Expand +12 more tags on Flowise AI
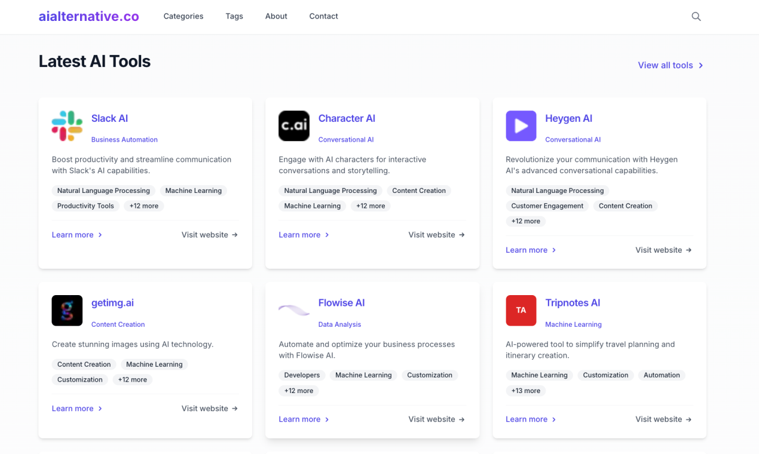The height and width of the screenshot is (454, 759). click(x=299, y=391)
